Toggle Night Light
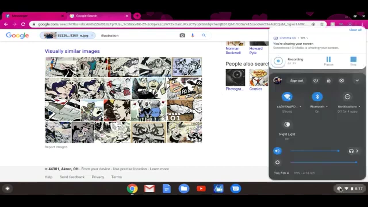The height and width of the screenshot is (207, 368). click(x=287, y=124)
